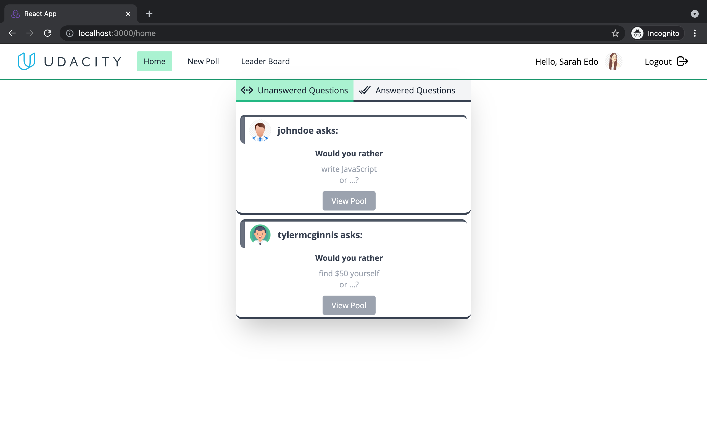Viewport: 707px width, 442px height.
Task: Open the tab search dropdown arrow
Action: (x=695, y=14)
